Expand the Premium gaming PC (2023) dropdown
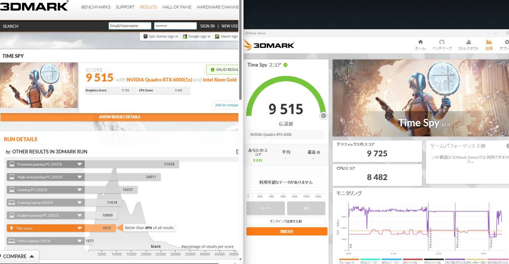The image size is (509, 264). coord(79,164)
